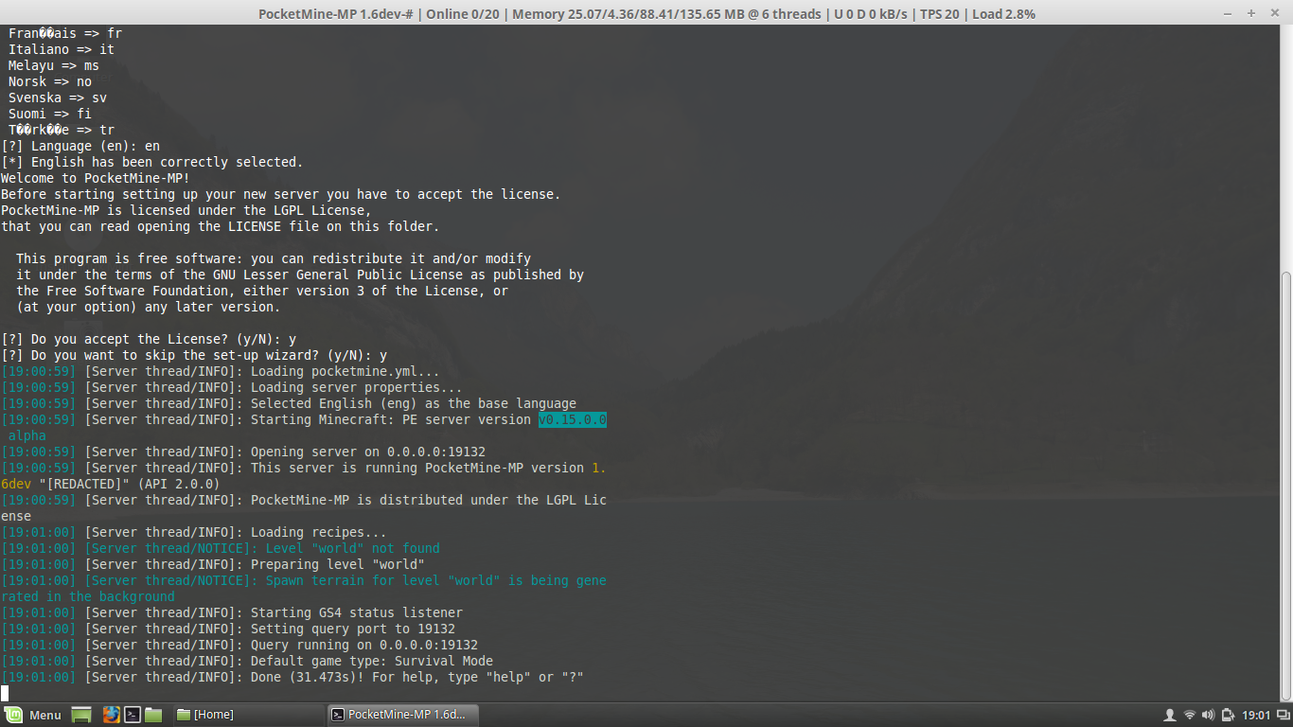Click "[?] Language (en): en" prompt line
The height and width of the screenshot is (727, 1293).
coord(80,146)
